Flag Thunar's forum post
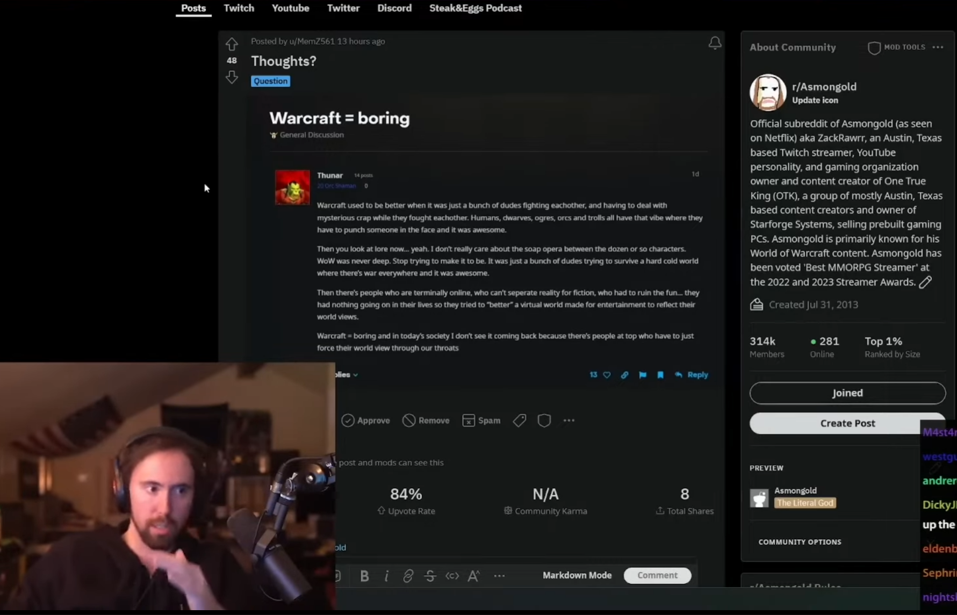957x615 pixels. pos(643,375)
